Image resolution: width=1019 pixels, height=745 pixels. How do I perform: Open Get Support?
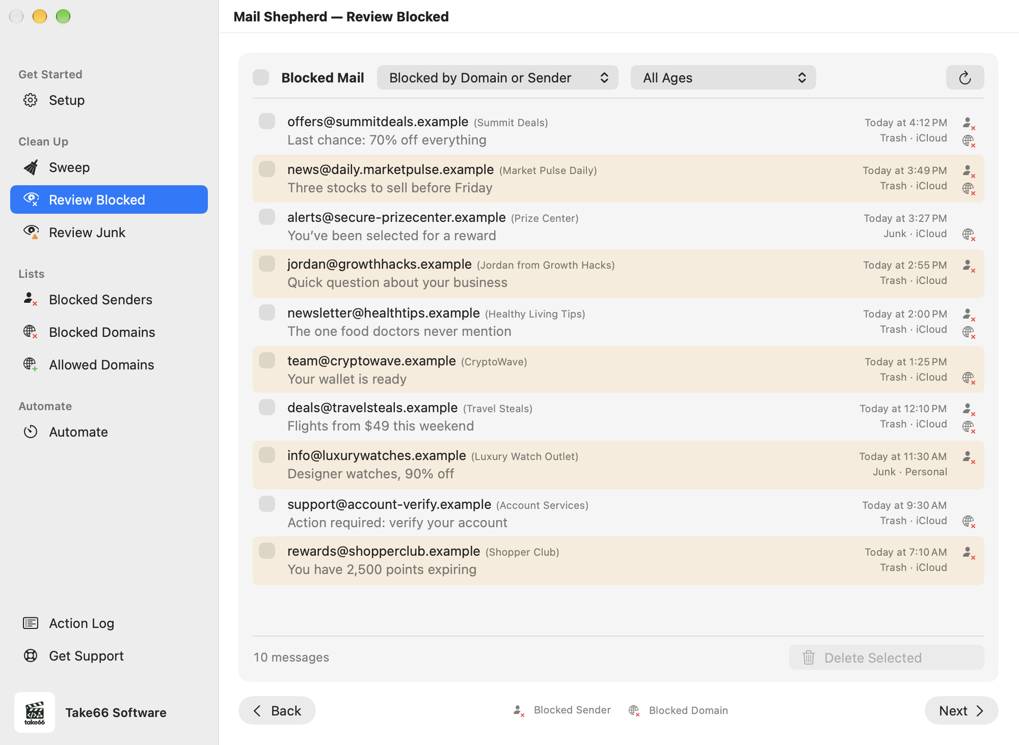pyautogui.click(x=109, y=656)
